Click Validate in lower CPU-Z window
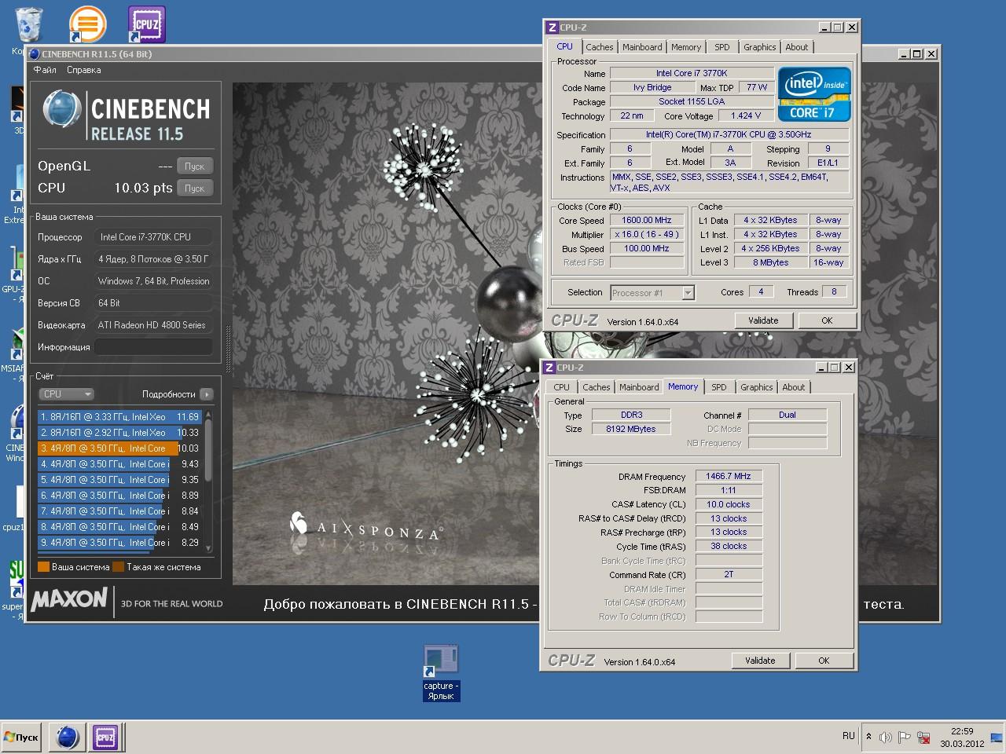Image resolution: width=1006 pixels, height=754 pixels. 760,661
